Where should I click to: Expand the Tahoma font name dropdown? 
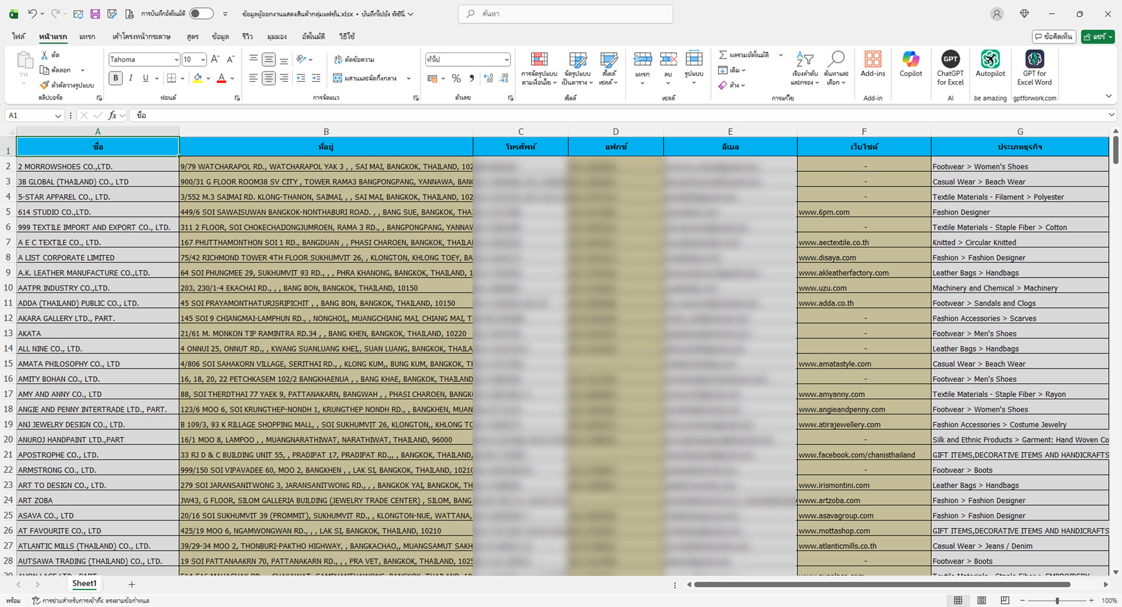pos(176,60)
